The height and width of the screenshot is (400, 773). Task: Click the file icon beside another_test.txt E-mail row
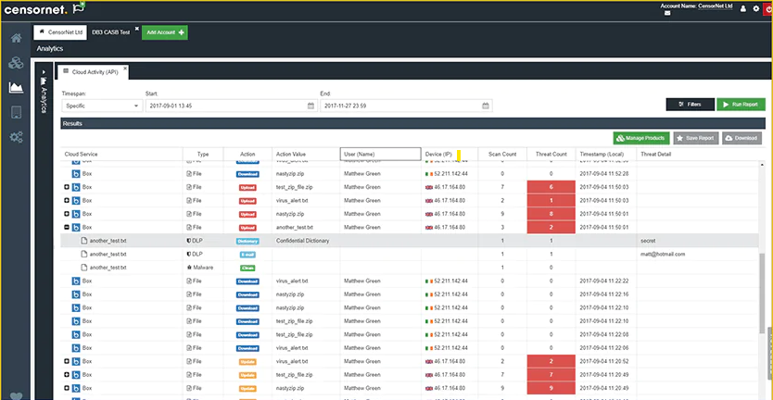(x=83, y=255)
